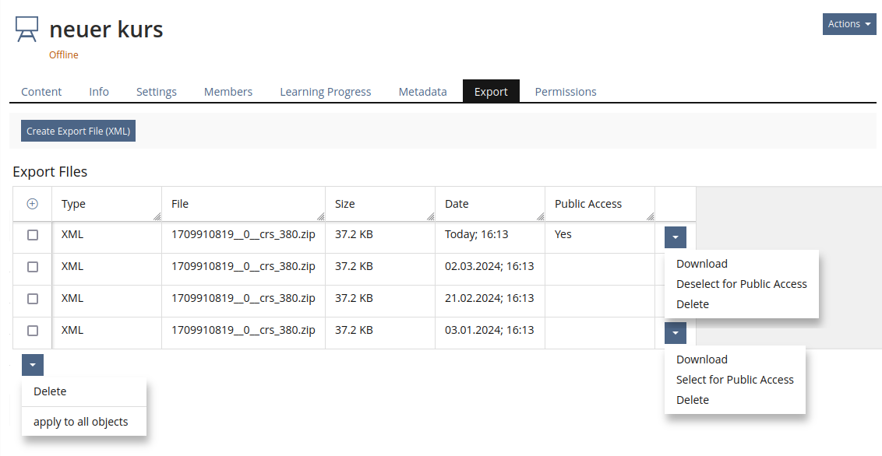Open the Actions dropdown at top right
Screen dimensions: 882x456
tap(848, 24)
